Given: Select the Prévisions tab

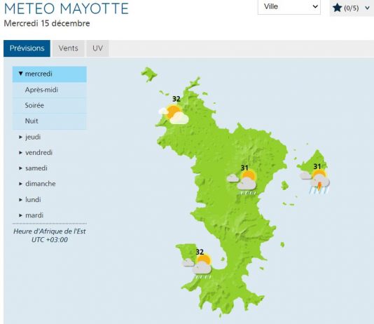Looking at the screenshot, I should 27,48.
